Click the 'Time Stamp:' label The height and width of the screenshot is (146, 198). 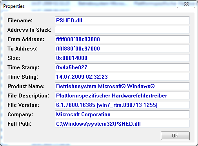(x=23, y=68)
